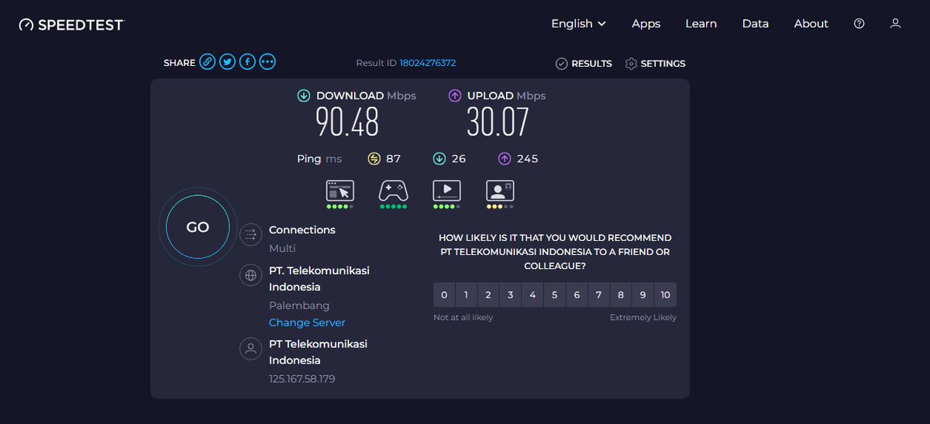Open more share options ellipsis icon
The width and height of the screenshot is (930, 424).
267,62
